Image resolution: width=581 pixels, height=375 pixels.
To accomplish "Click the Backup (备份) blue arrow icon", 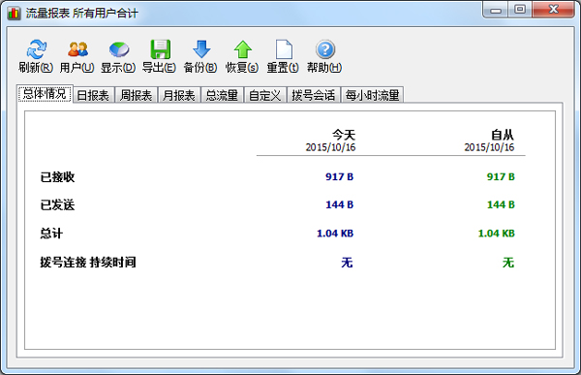I will pyautogui.click(x=201, y=49).
